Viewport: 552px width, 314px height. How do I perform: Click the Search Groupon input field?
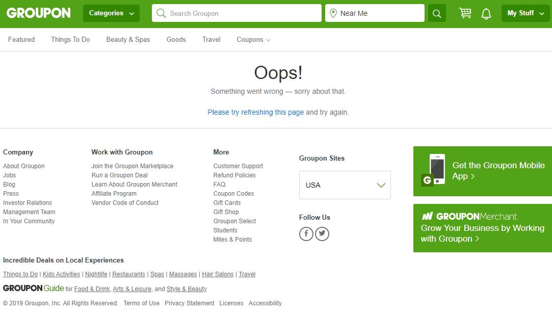(236, 13)
